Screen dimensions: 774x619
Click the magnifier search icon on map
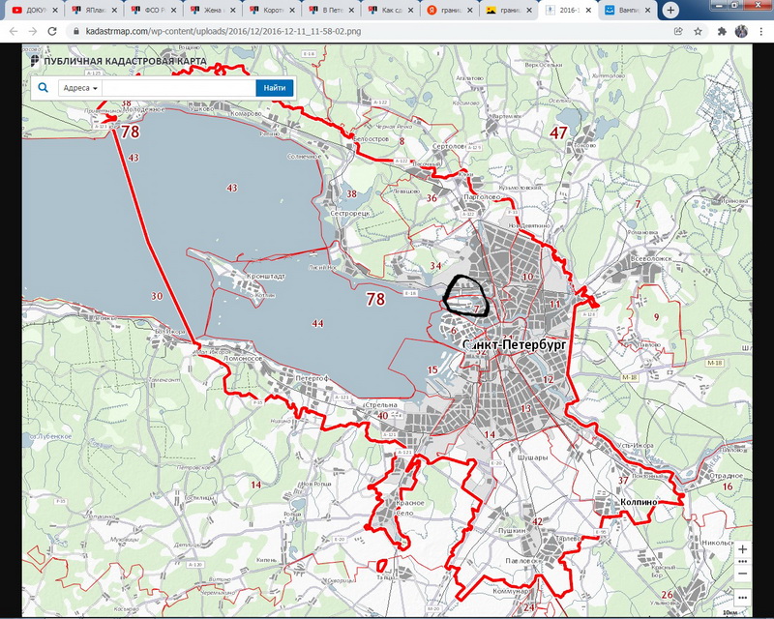click(44, 88)
